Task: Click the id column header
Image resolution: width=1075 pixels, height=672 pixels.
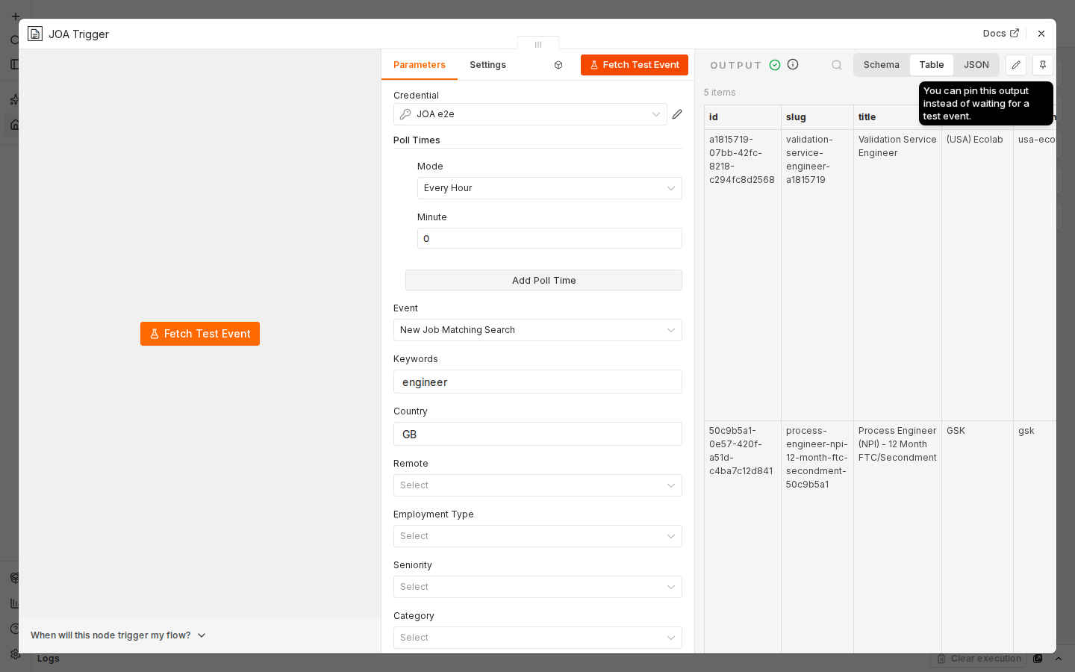Action: coord(743,117)
